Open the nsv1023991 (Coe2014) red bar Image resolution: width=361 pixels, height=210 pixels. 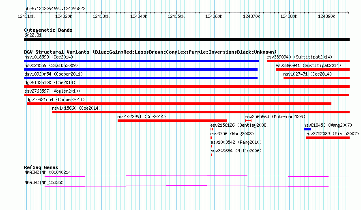172,121
